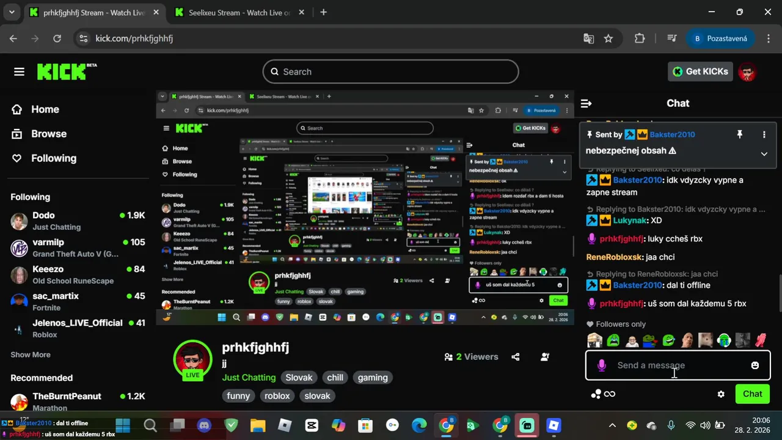
Task: Select the roblox tag
Action: pyautogui.click(x=277, y=396)
